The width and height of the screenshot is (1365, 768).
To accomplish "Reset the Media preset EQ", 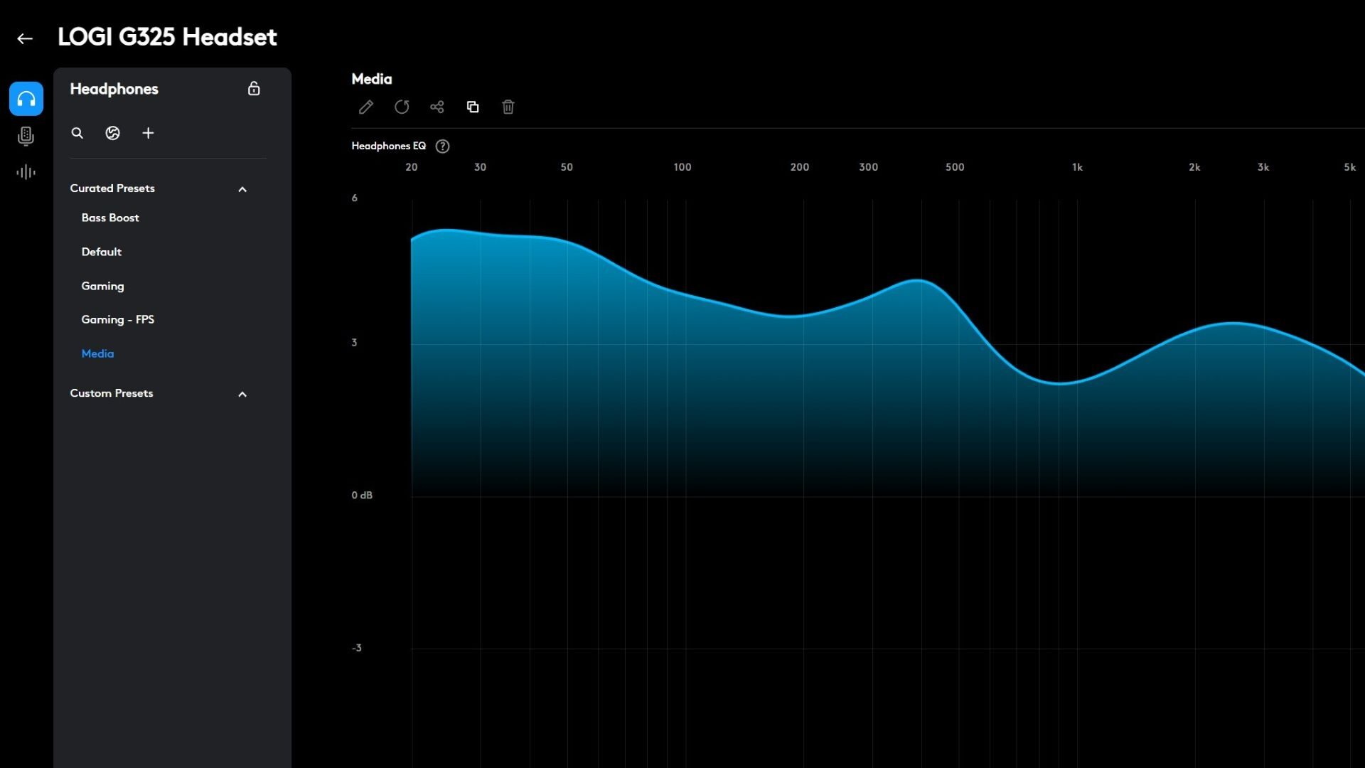I will [x=402, y=107].
